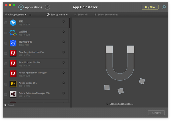This screenshot has height=121, width=171.
Task: Open the RSS news feed icon
Action: (x=164, y=7)
